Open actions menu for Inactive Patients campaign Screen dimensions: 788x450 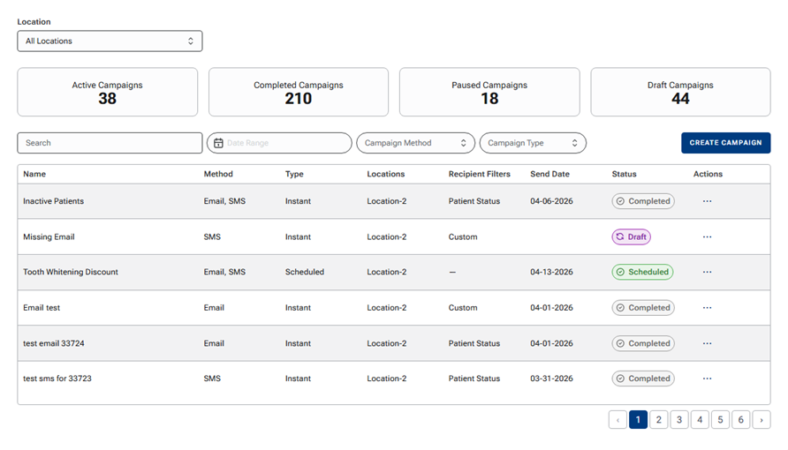707,201
